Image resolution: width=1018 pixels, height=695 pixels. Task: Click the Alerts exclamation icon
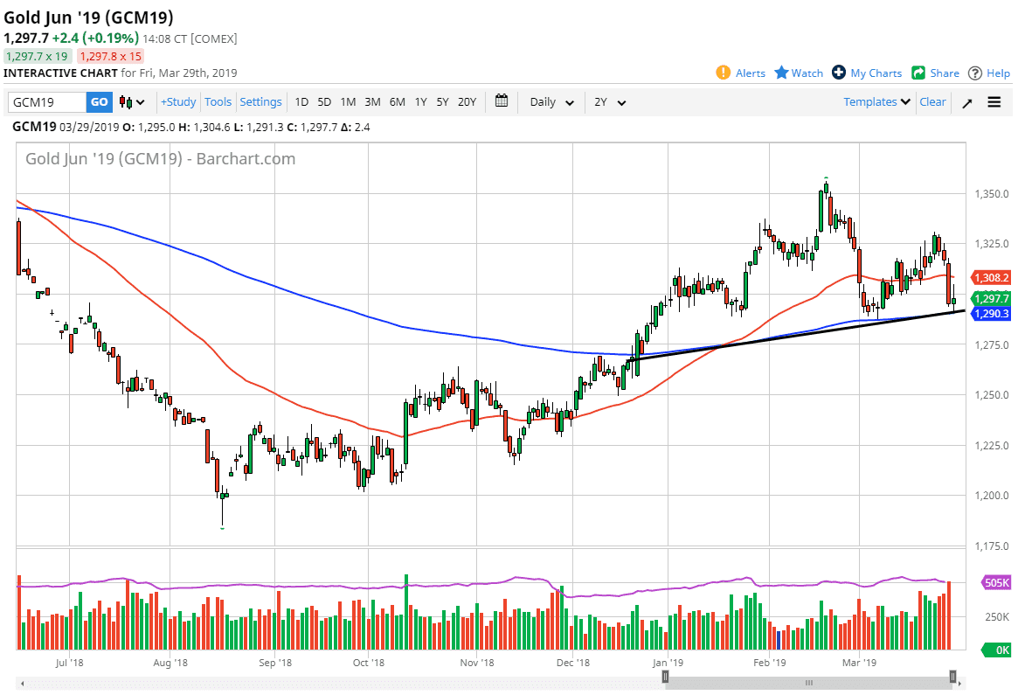(x=723, y=73)
